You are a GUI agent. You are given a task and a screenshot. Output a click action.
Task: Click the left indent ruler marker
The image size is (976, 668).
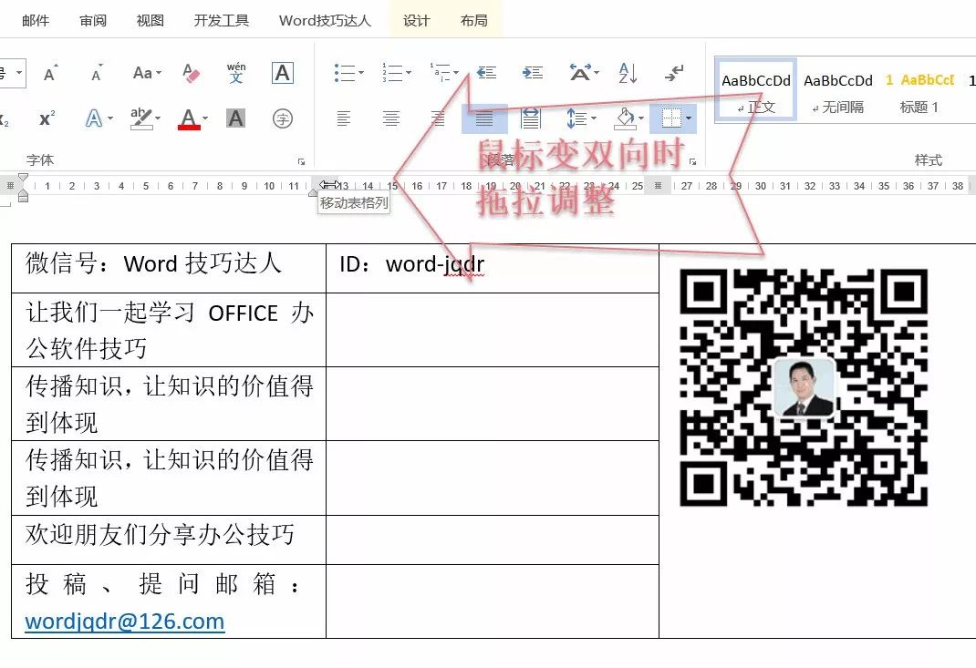(23, 198)
